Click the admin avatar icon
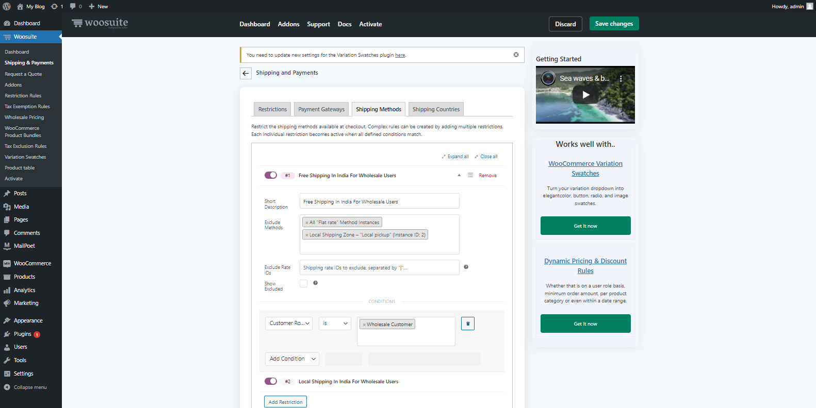The image size is (816, 408). (809, 6)
